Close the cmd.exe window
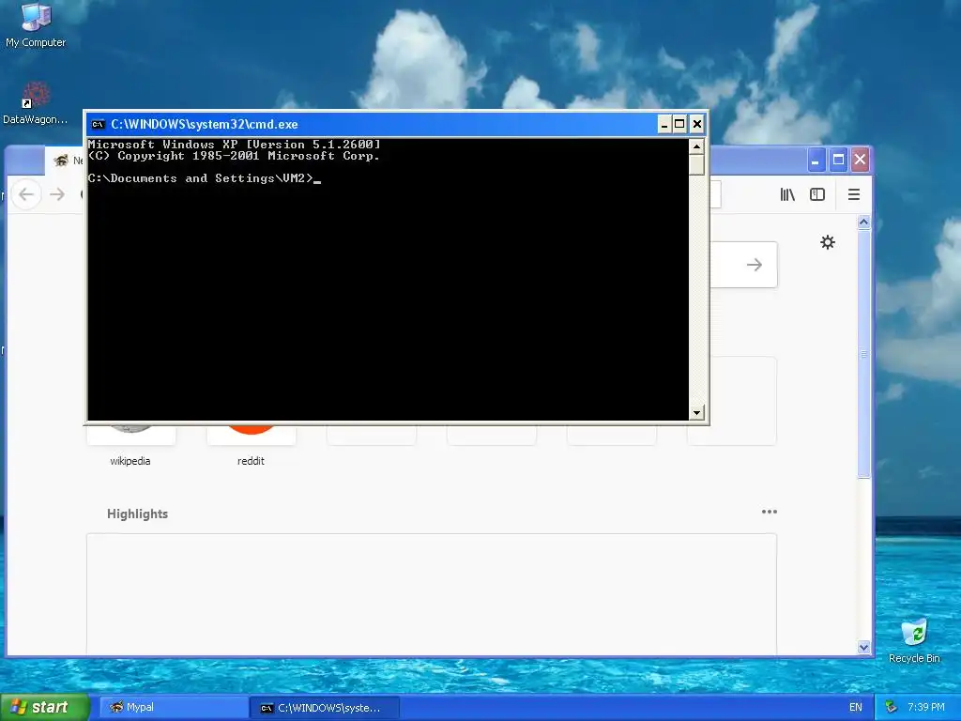This screenshot has height=721, width=961. tap(697, 125)
